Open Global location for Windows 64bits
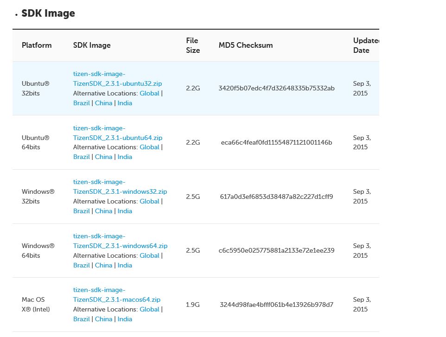446x337 pixels. tap(149, 255)
